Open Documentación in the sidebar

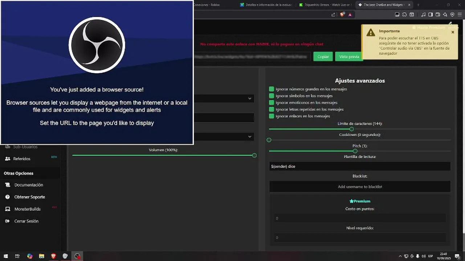29,185
